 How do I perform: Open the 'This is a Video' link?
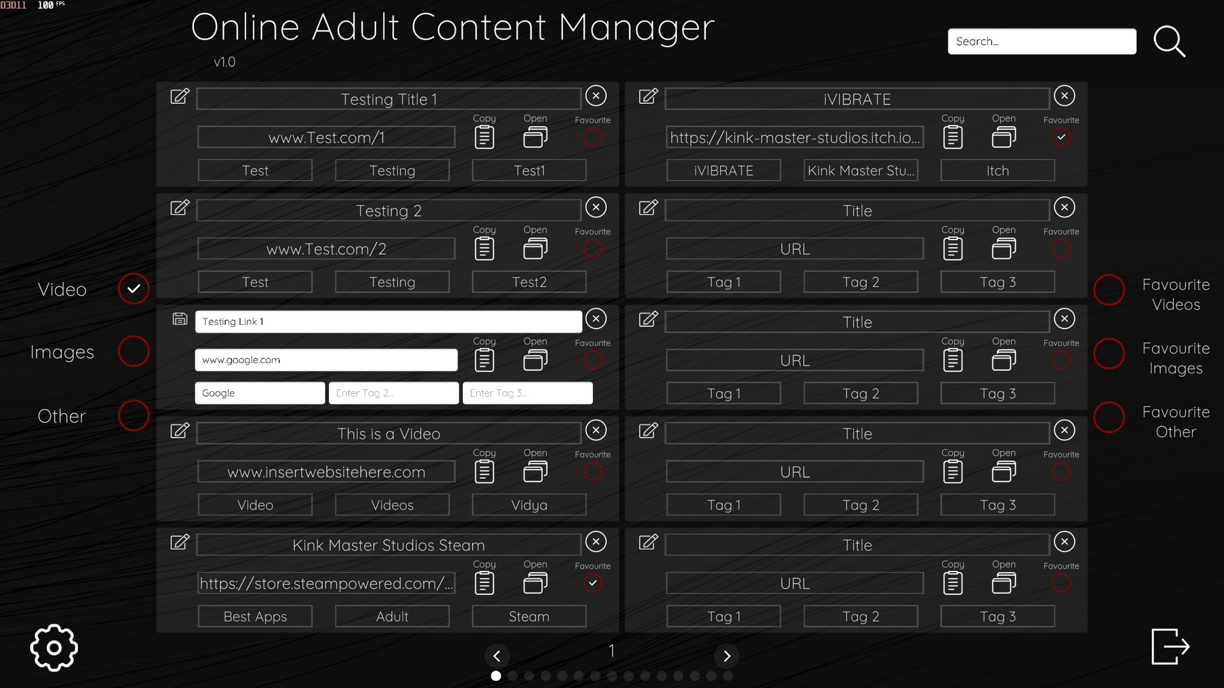tap(535, 471)
